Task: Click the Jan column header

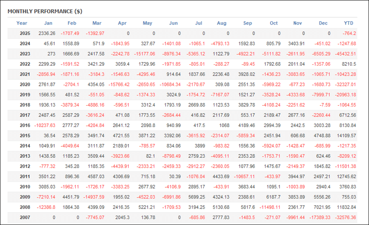Action: click(x=48, y=23)
